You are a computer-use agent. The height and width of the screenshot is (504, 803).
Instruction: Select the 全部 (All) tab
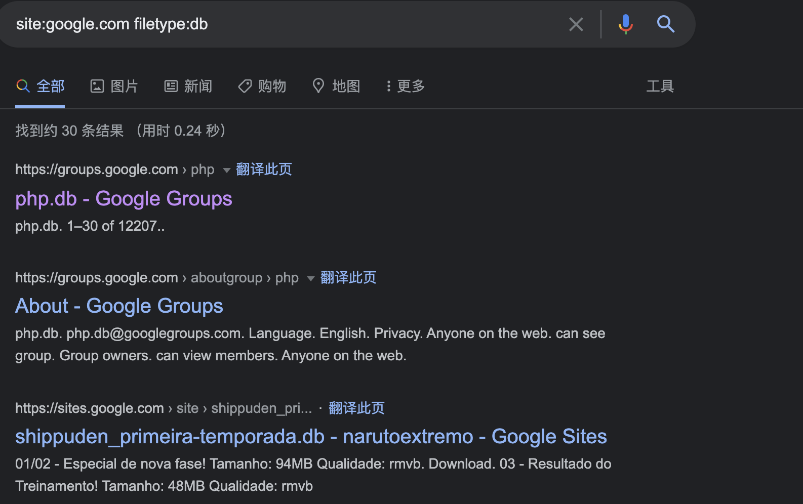pyautogui.click(x=41, y=86)
